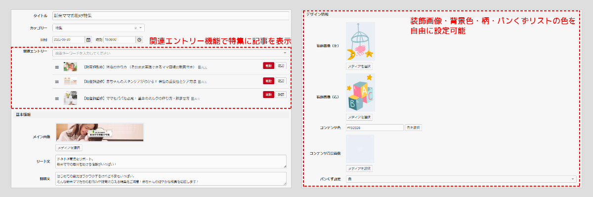Open the 関連エントリー search dropdown
The image size is (593, 197).
285,53
